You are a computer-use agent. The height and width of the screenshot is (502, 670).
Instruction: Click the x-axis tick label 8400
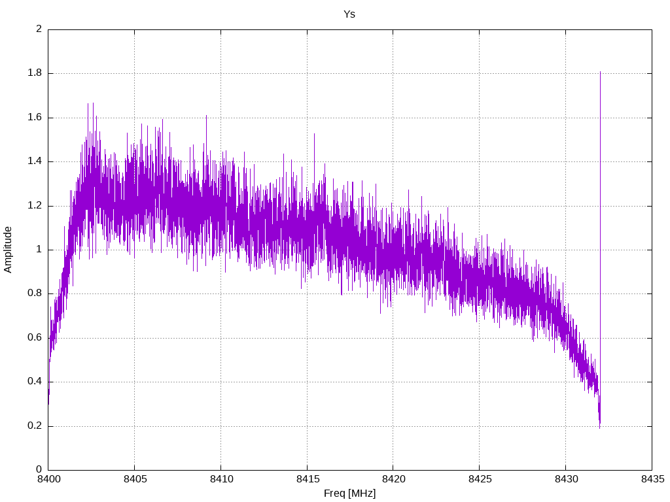coord(48,479)
